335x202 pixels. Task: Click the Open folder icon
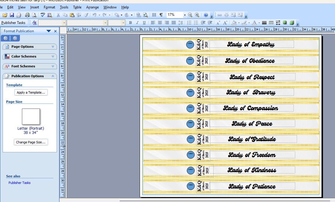5,15
